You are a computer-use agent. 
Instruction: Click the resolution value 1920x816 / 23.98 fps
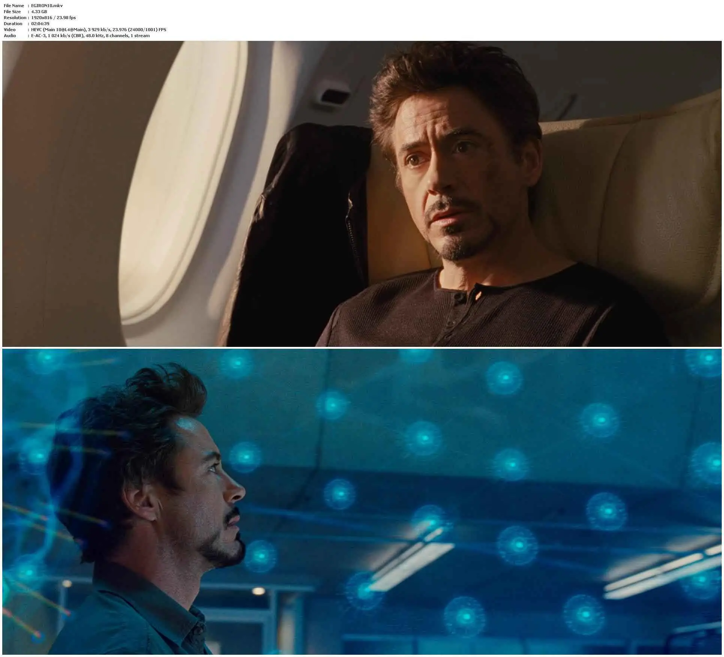point(53,18)
